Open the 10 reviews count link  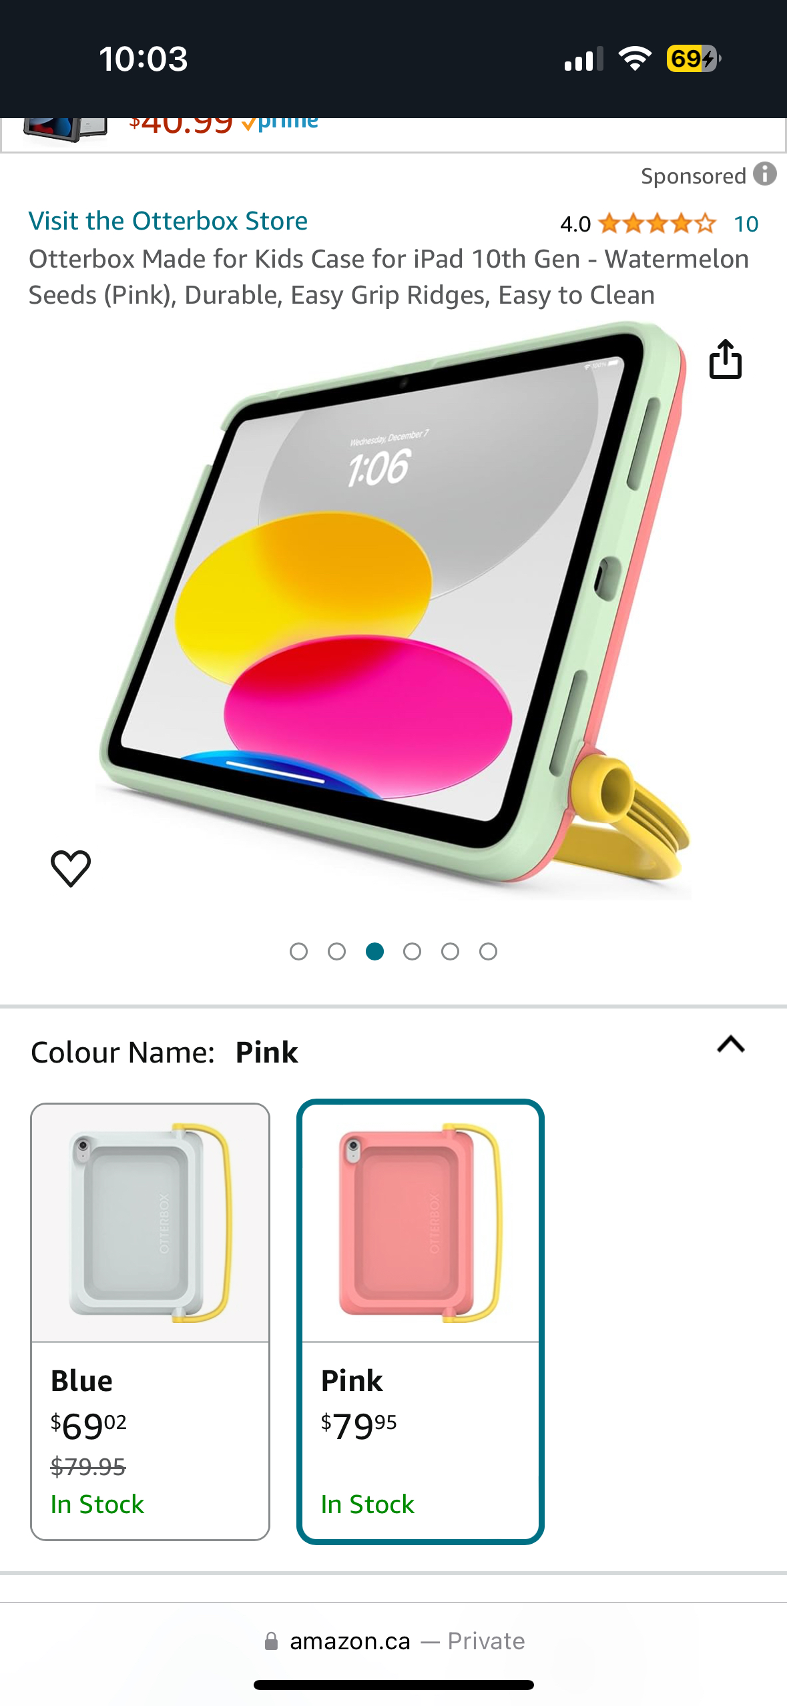coord(746,224)
